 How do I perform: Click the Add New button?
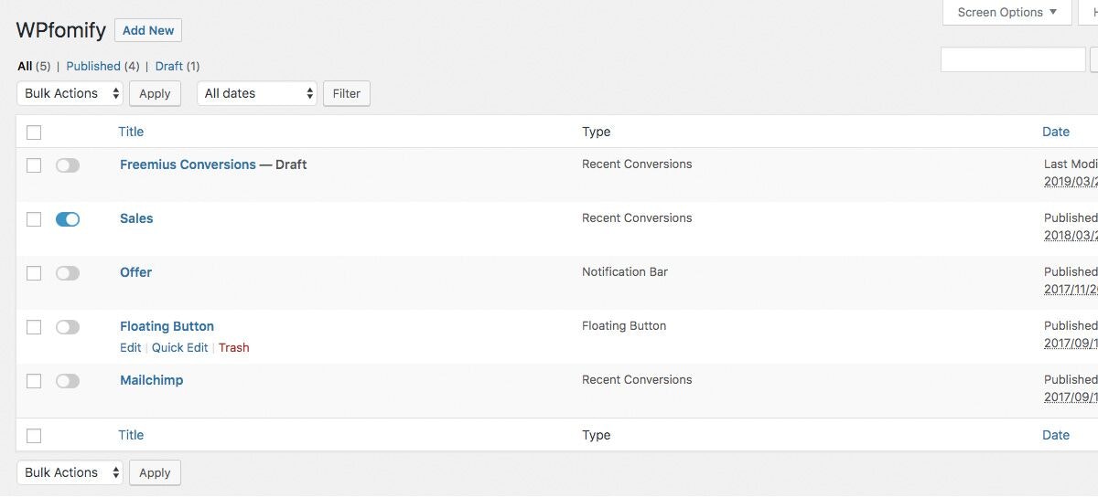point(148,30)
